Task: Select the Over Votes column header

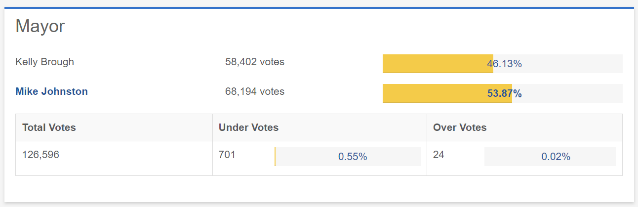Action: [x=460, y=127]
